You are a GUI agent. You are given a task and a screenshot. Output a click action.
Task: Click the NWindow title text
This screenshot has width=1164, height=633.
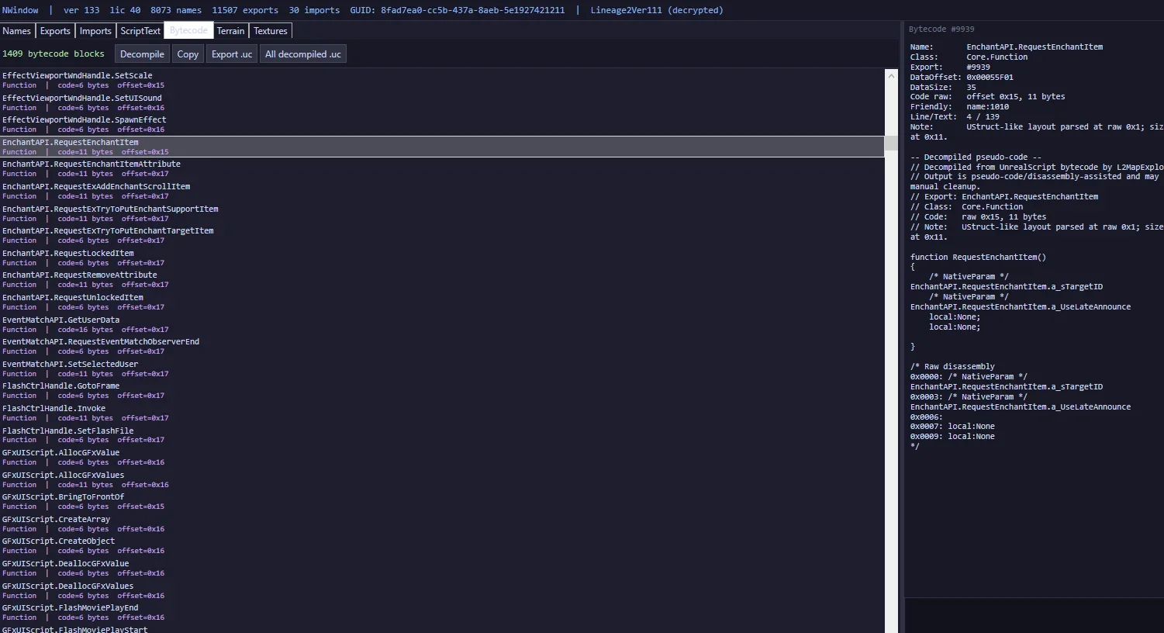[20, 10]
